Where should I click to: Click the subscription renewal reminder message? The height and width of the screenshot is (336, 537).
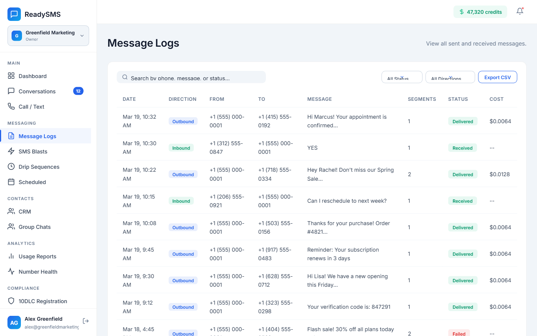pos(343,254)
